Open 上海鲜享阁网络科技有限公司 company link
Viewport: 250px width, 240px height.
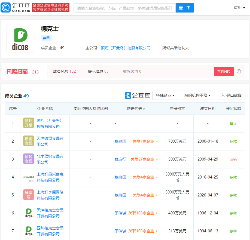tap(50, 195)
